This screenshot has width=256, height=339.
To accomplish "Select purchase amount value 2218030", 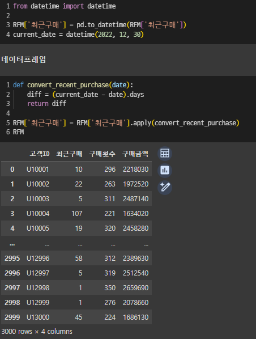I will tap(136, 169).
